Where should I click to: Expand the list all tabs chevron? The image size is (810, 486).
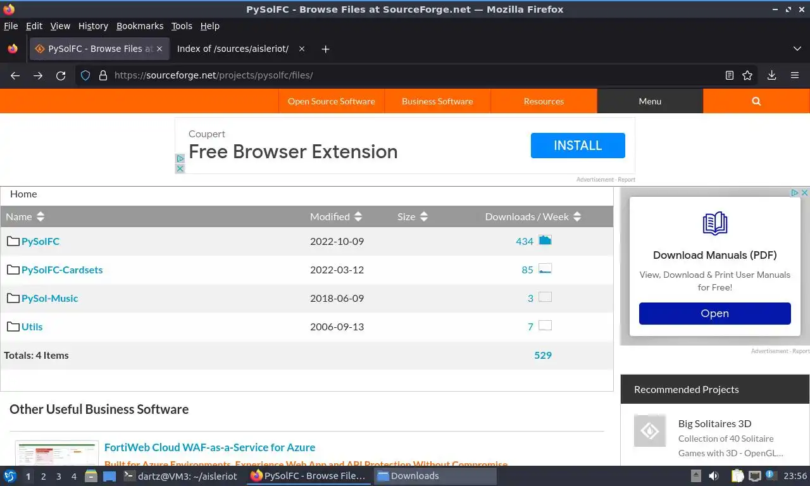(797, 49)
